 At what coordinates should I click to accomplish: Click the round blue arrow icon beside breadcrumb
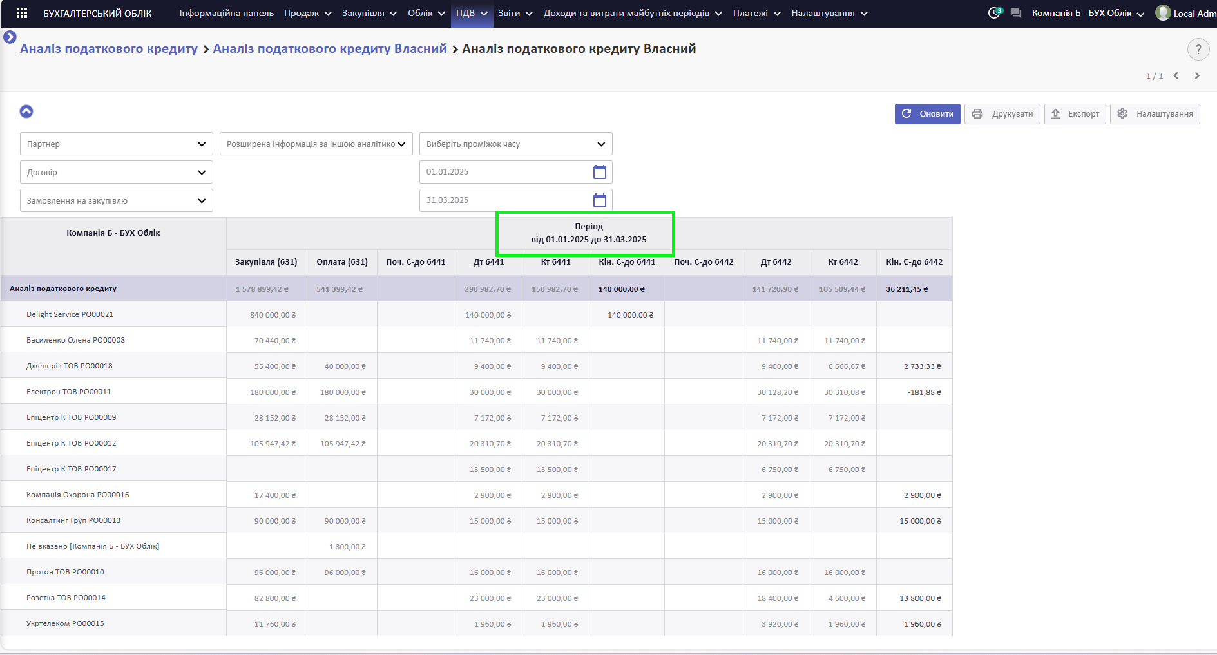tap(10, 37)
